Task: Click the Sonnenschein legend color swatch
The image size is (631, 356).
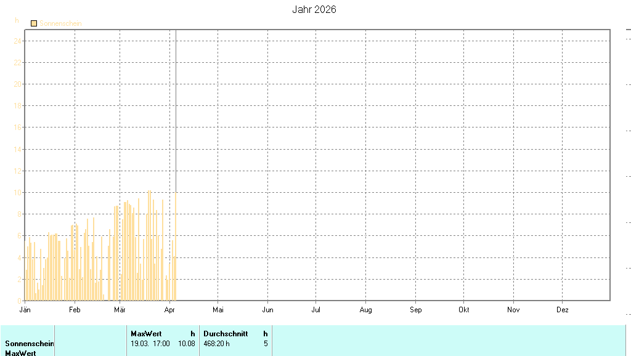Action: 34,23
